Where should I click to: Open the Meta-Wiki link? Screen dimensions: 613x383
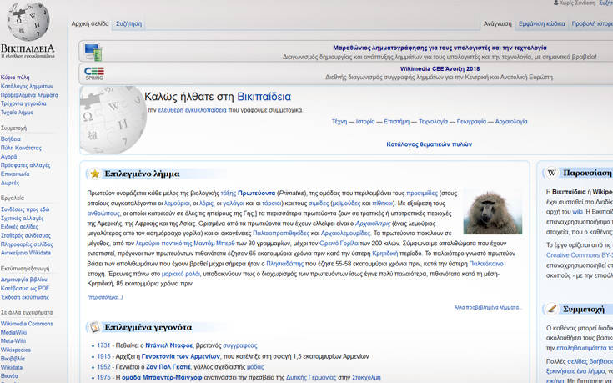(x=13, y=341)
